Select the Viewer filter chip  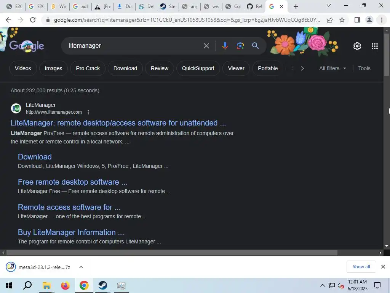coord(236,68)
